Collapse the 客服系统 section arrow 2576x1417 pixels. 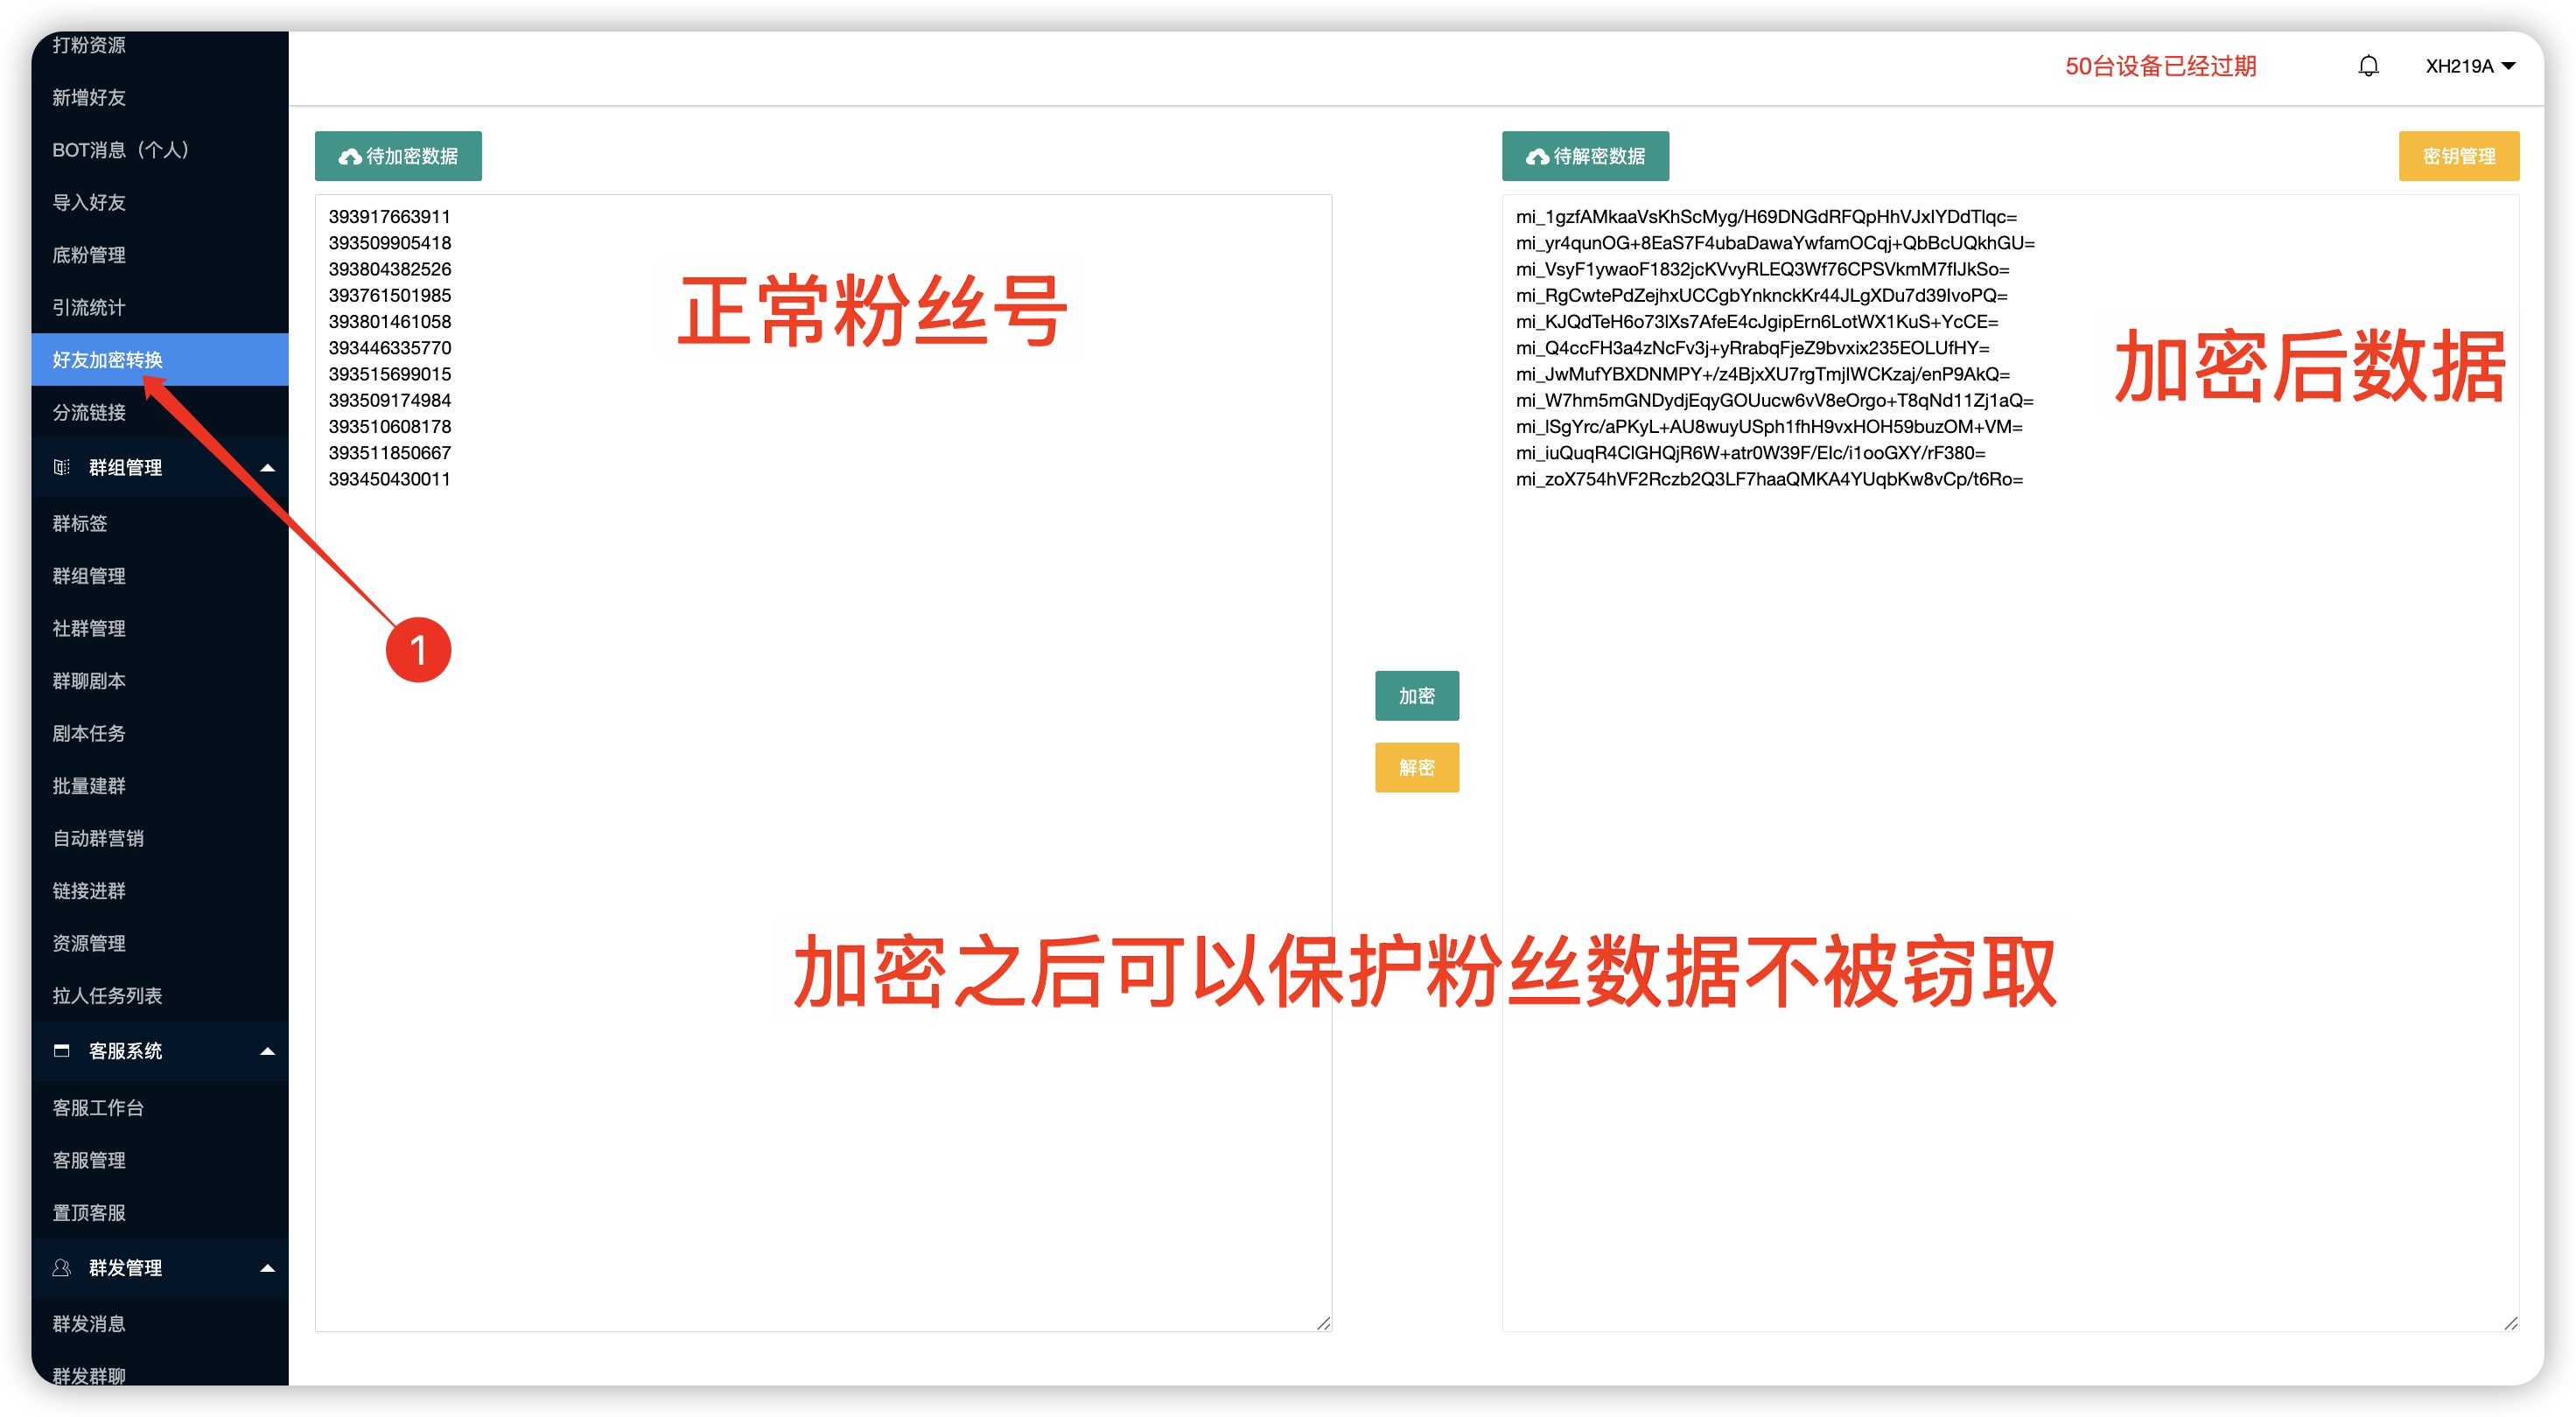(x=267, y=1051)
